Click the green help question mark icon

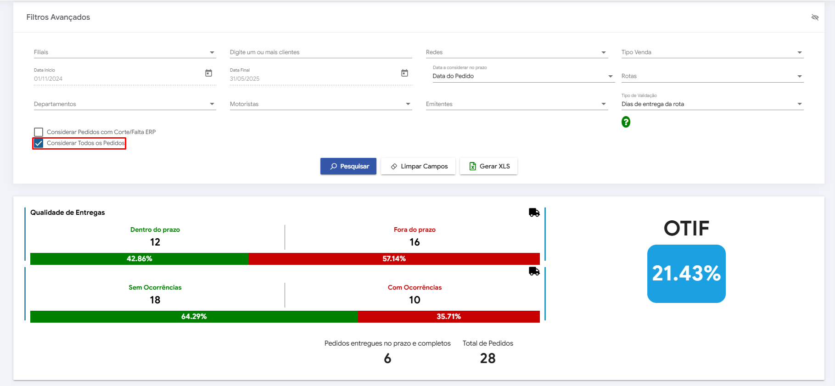626,122
